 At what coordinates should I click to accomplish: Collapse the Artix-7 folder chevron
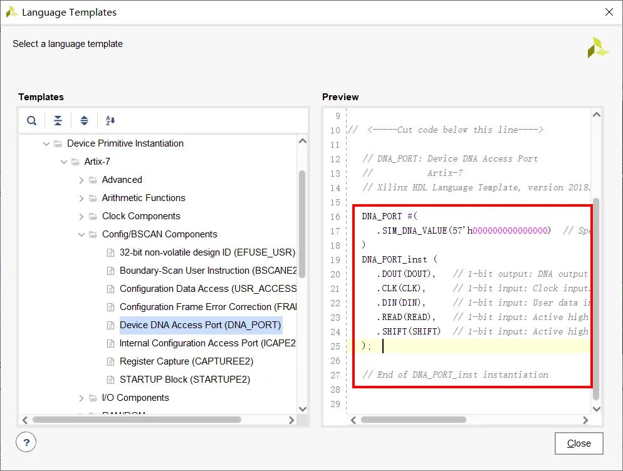coord(63,162)
